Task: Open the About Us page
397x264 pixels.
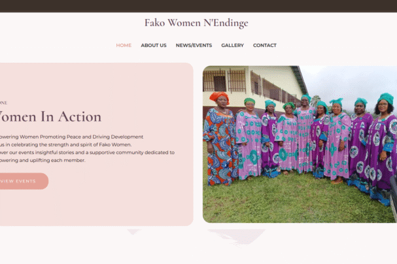Action: pos(154,46)
